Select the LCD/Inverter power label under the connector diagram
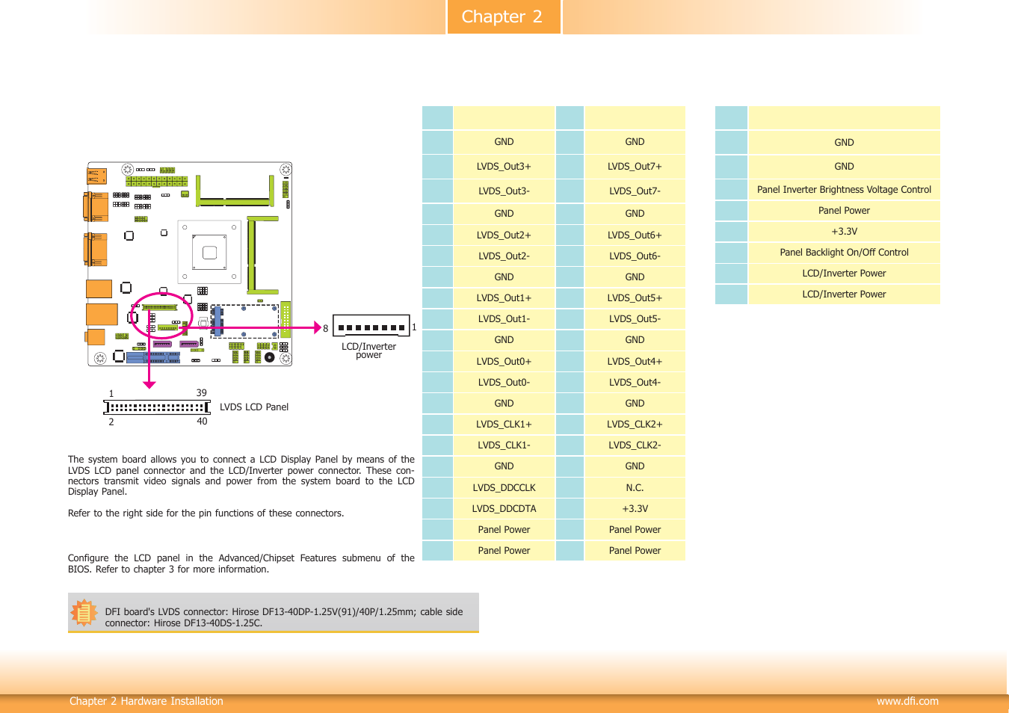 point(369,351)
